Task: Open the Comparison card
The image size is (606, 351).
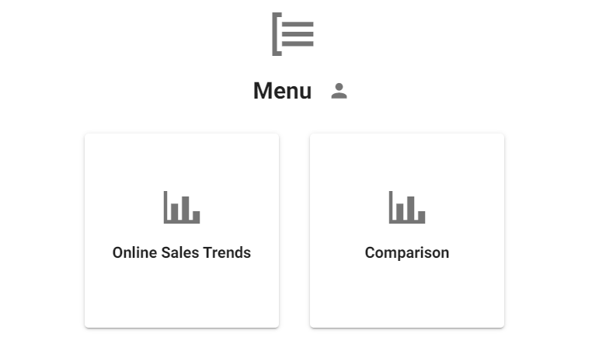Action: pyautogui.click(x=407, y=231)
